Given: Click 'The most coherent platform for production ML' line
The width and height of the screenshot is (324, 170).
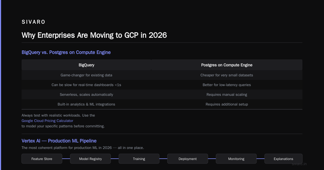Looking at the screenshot, I should [x=83, y=148].
